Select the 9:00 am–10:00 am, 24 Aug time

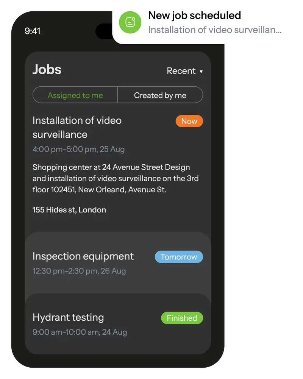[80, 332]
